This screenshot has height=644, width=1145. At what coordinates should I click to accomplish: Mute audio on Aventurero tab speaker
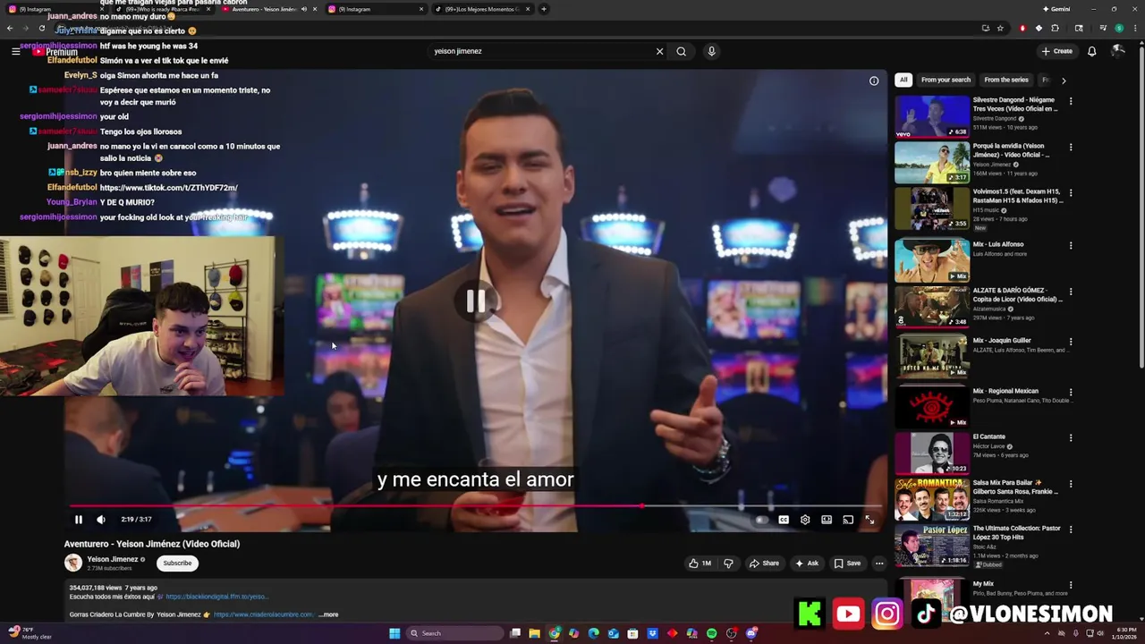tap(303, 9)
